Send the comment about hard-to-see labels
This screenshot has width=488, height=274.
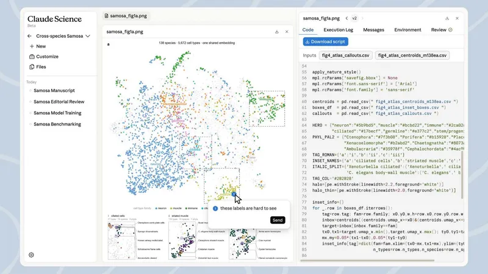[278, 220]
